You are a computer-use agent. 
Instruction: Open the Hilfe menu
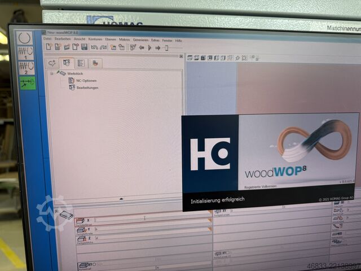(178, 41)
